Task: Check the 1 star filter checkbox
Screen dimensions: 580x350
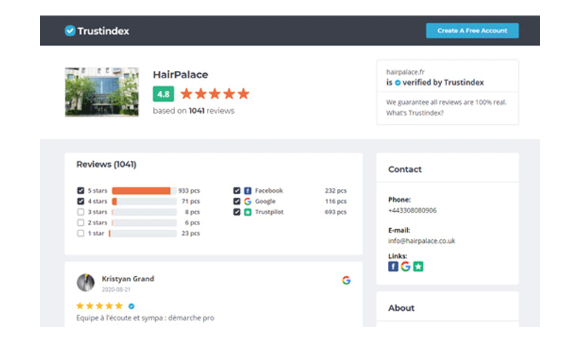Action: click(81, 233)
